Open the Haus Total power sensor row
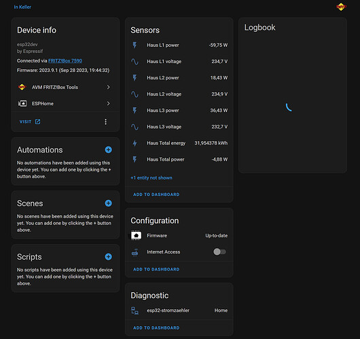Image resolution: width=360 pixels, height=339 pixels. click(179, 159)
